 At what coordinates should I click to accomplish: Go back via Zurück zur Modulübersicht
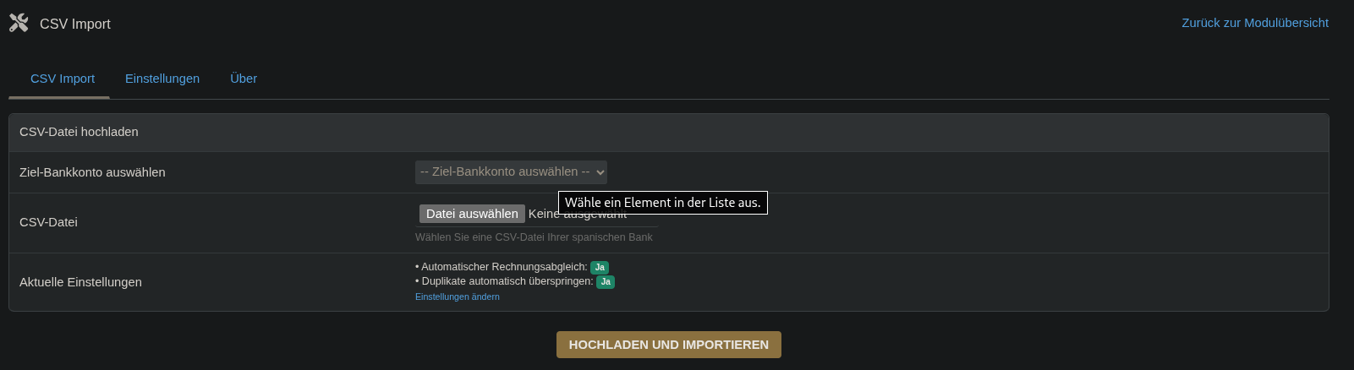[x=1254, y=23]
